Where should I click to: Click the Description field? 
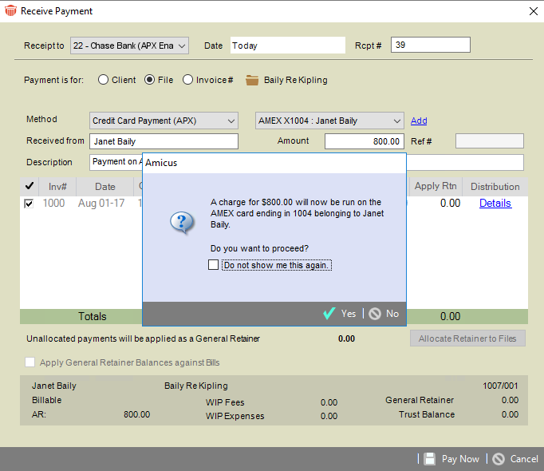pos(306,162)
